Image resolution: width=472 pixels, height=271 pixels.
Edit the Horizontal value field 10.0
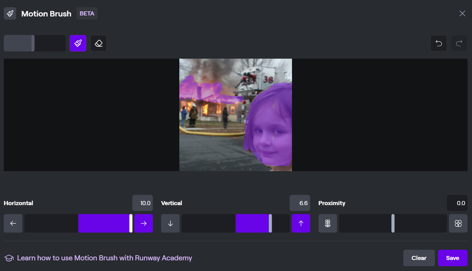click(x=143, y=203)
